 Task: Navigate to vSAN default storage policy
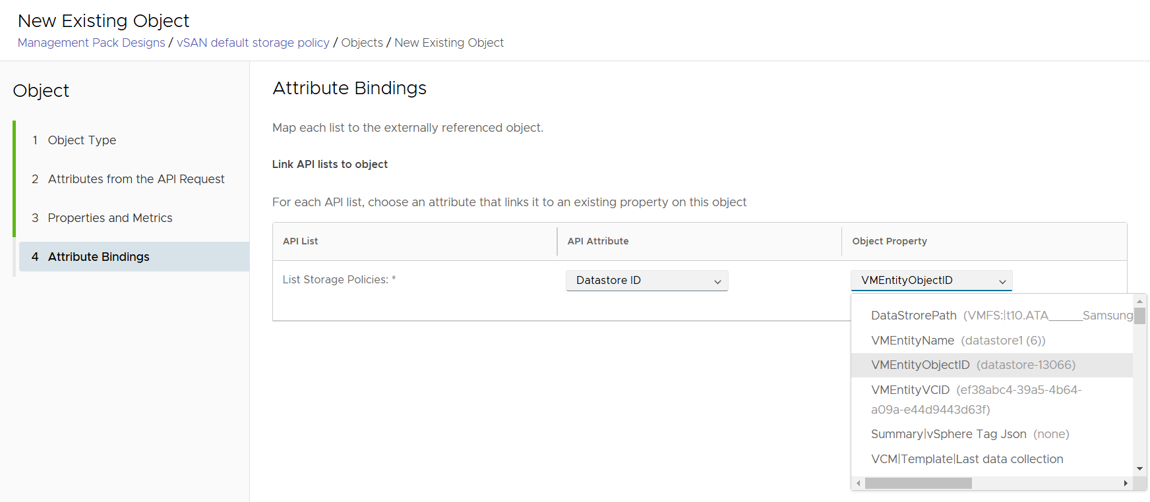(x=253, y=43)
